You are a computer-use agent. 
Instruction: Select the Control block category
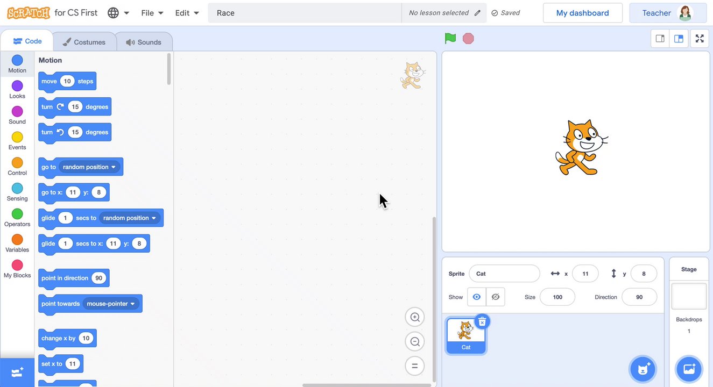17,167
